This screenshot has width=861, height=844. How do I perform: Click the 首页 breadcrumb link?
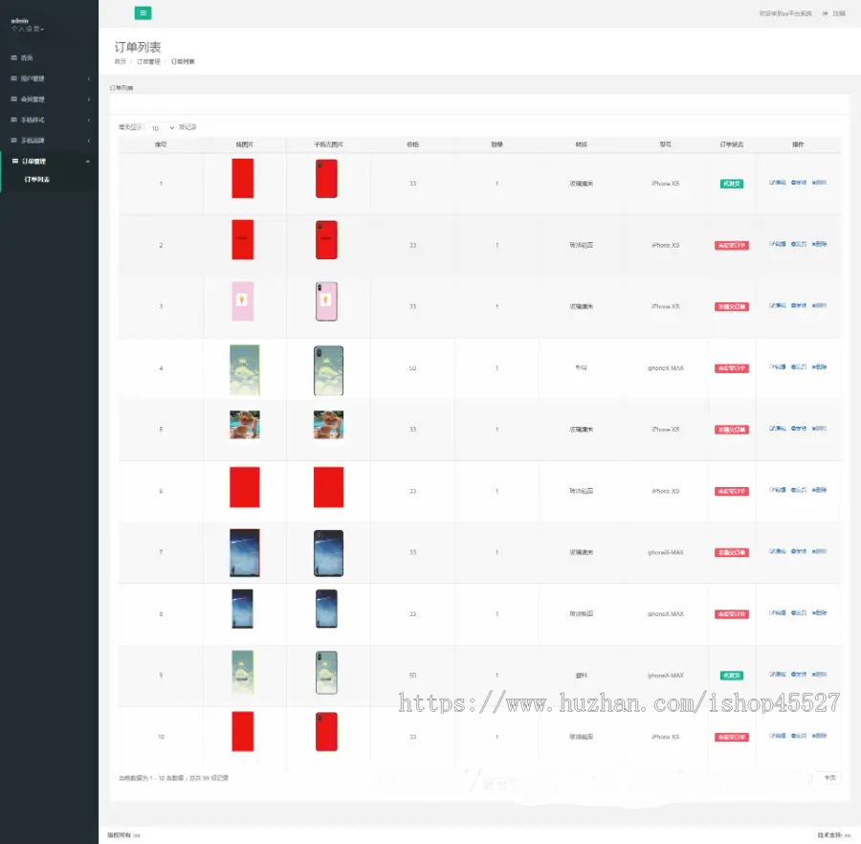click(120, 61)
